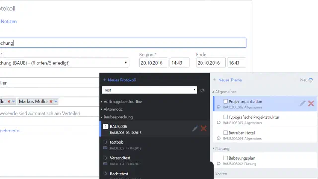This screenshot has height=179, width=318.
Task: Check the Typografische Projektstruktur checkbox
Action: coord(225,117)
